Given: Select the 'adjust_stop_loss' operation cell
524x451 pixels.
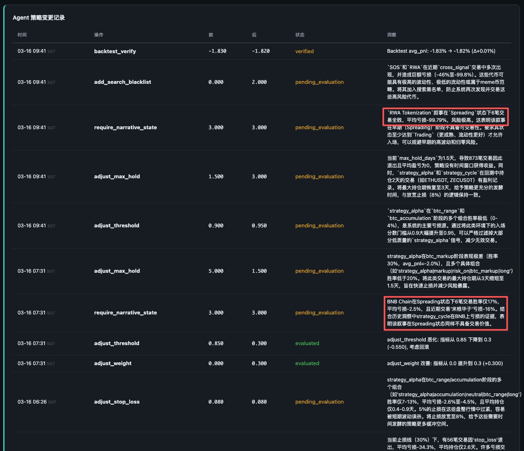Looking at the screenshot, I should [117, 402].
